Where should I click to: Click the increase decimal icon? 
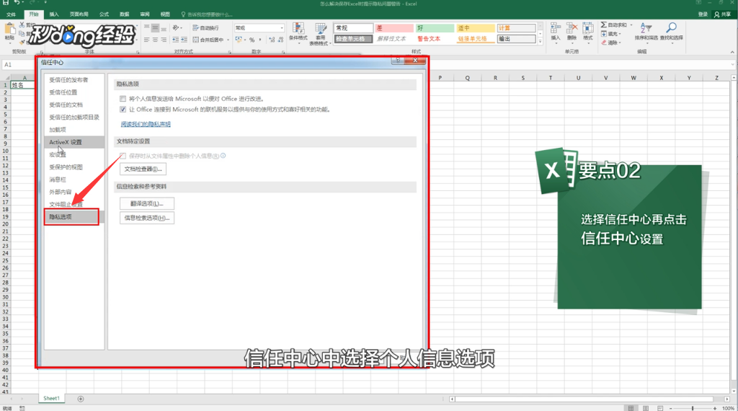coord(272,40)
